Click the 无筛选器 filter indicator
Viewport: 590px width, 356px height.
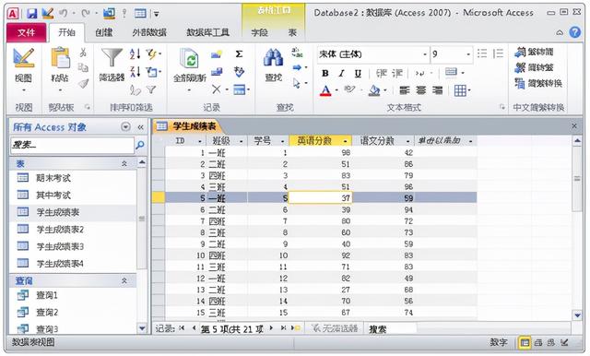pos(334,328)
